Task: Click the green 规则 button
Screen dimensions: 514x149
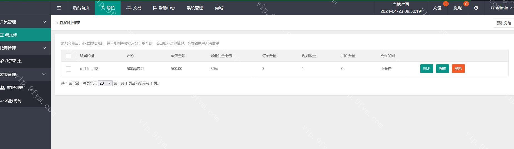Action: tap(426, 69)
